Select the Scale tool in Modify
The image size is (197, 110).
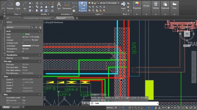tap(42, 11)
